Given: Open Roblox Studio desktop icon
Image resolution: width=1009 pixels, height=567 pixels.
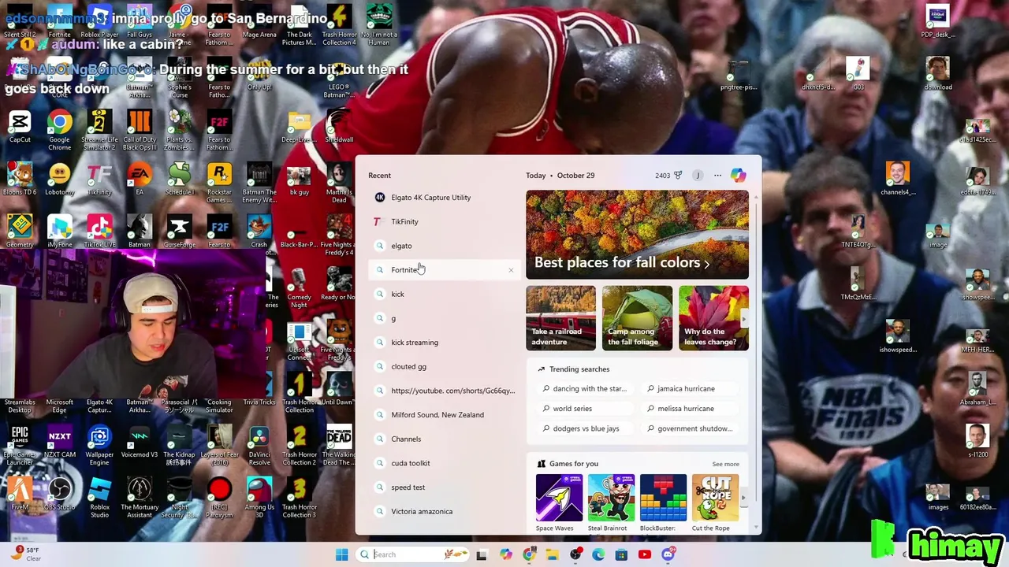Looking at the screenshot, I should click(99, 498).
